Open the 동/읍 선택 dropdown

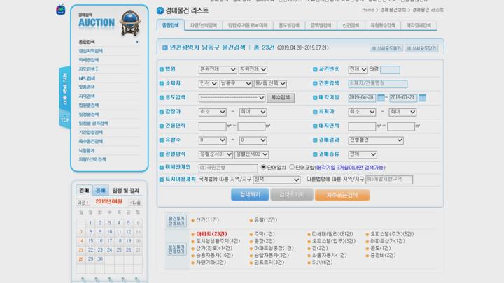(x=270, y=83)
